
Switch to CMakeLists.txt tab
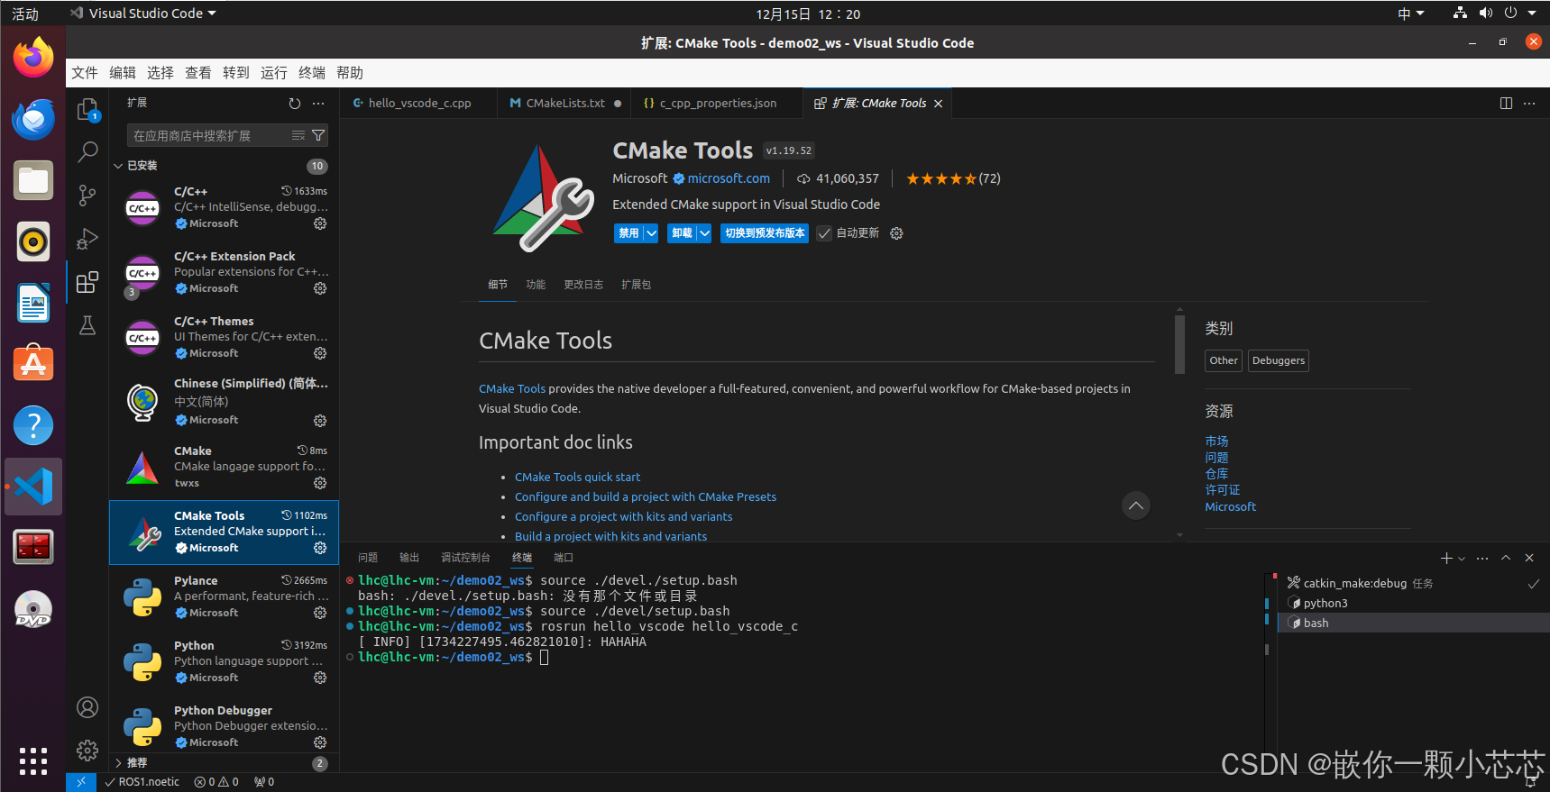click(564, 104)
